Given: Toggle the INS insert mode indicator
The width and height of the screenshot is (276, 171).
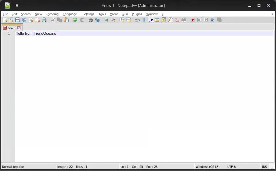Looking at the screenshot, I should [264, 167].
